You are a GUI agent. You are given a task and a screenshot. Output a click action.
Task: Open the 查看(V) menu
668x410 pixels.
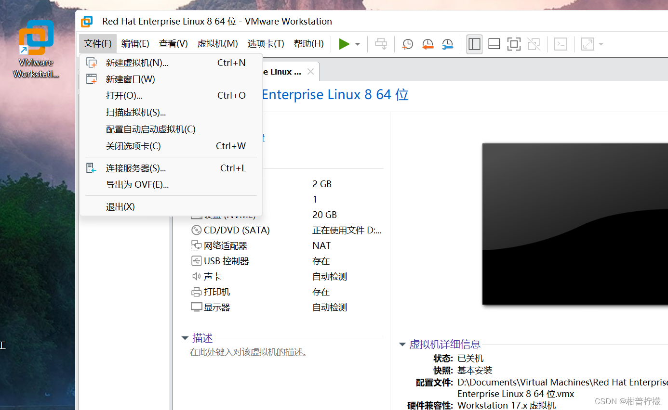coord(173,44)
